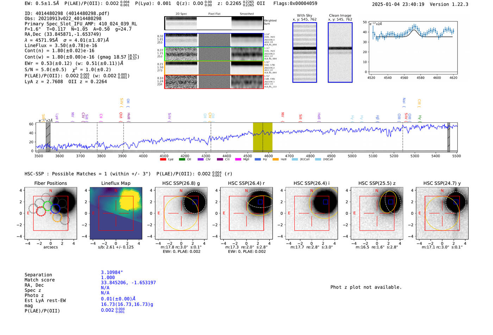Click the green OII legend swatch
The image size is (493, 335).
click(182, 159)
